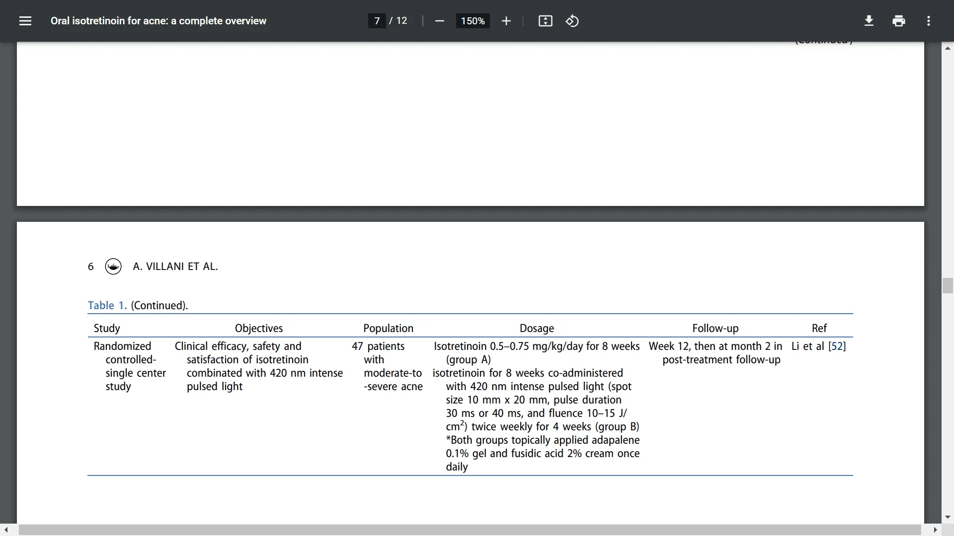
Task: Click the horizontal scrollbar thumb
Action: point(470,530)
